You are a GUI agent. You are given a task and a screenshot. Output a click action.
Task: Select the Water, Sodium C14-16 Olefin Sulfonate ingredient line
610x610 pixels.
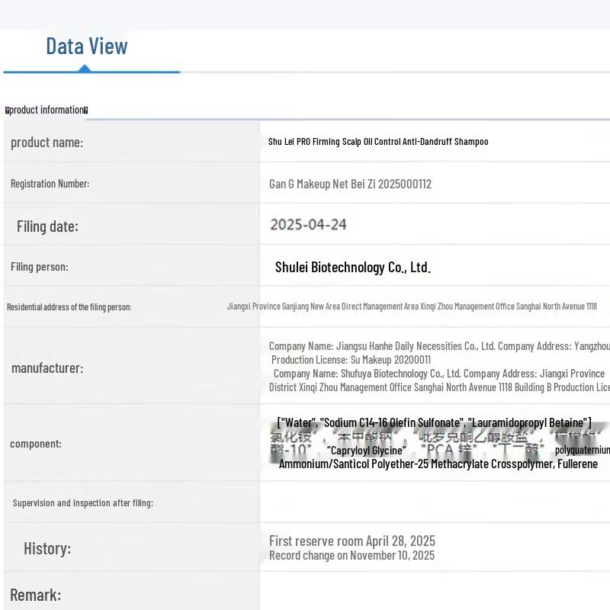click(x=434, y=422)
